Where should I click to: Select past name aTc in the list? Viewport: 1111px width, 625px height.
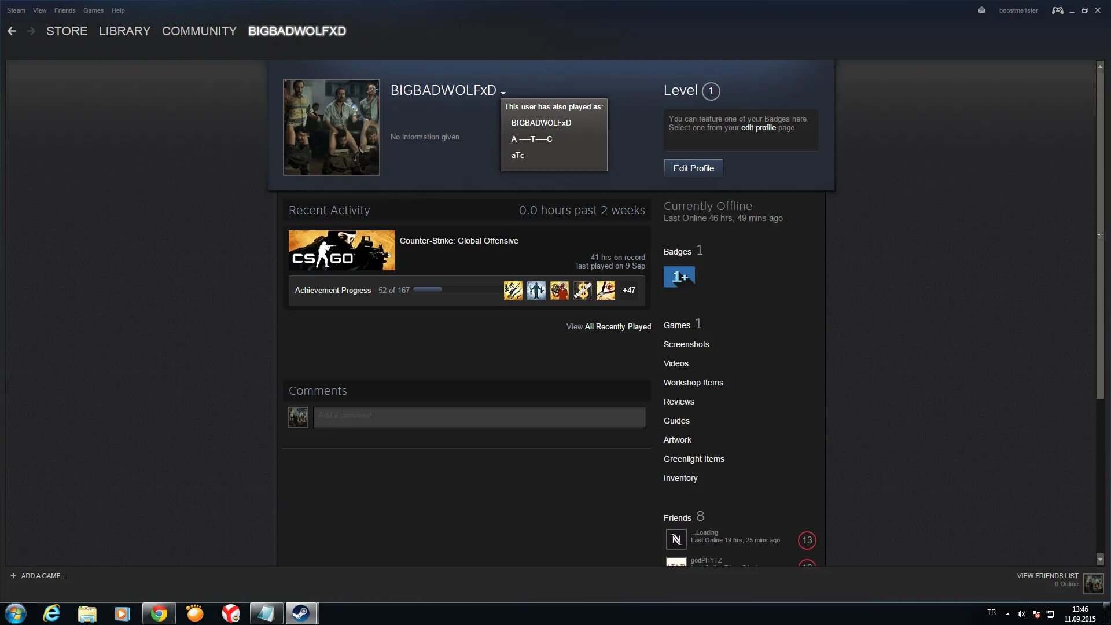tap(517, 155)
